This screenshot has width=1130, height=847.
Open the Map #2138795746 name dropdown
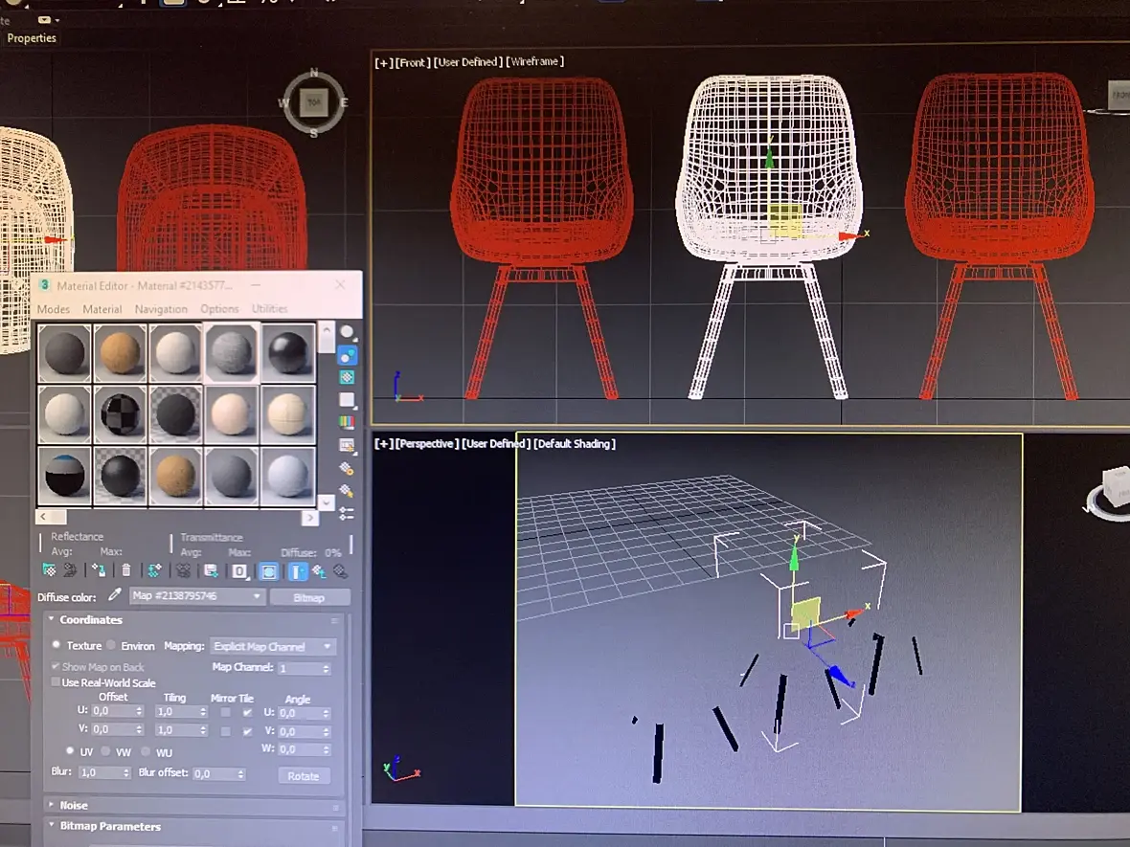coord(196,596)
